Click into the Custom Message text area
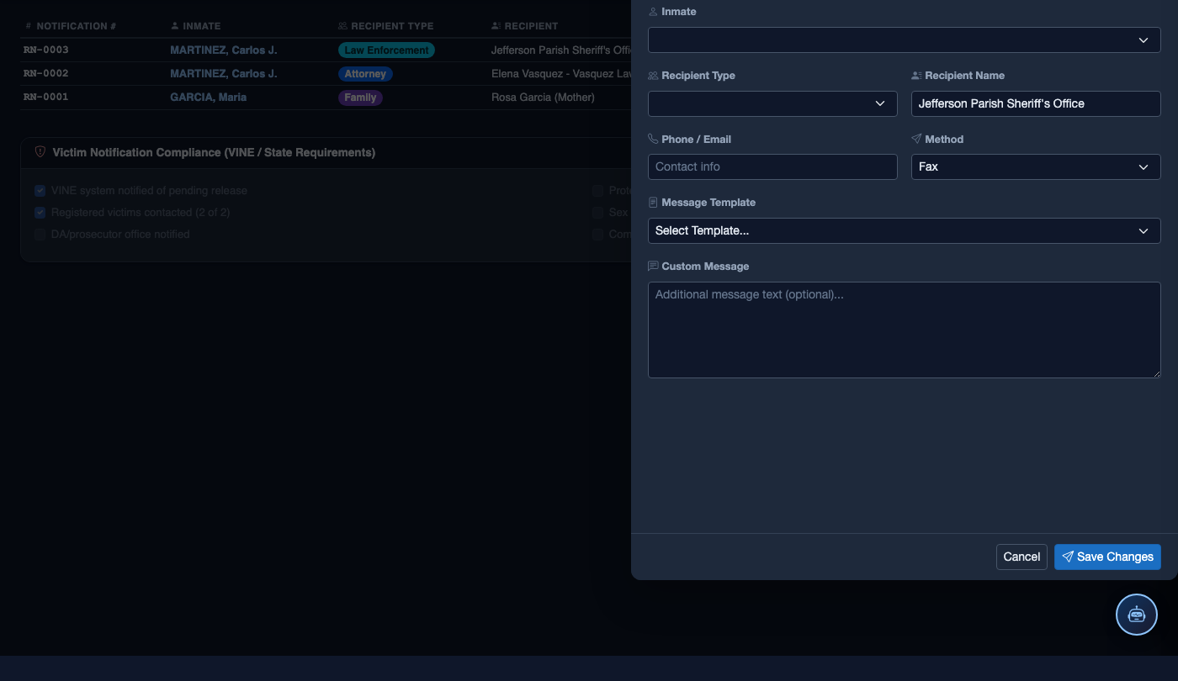Viewport: 1178px width, 681px height. [x=904, y=330]
